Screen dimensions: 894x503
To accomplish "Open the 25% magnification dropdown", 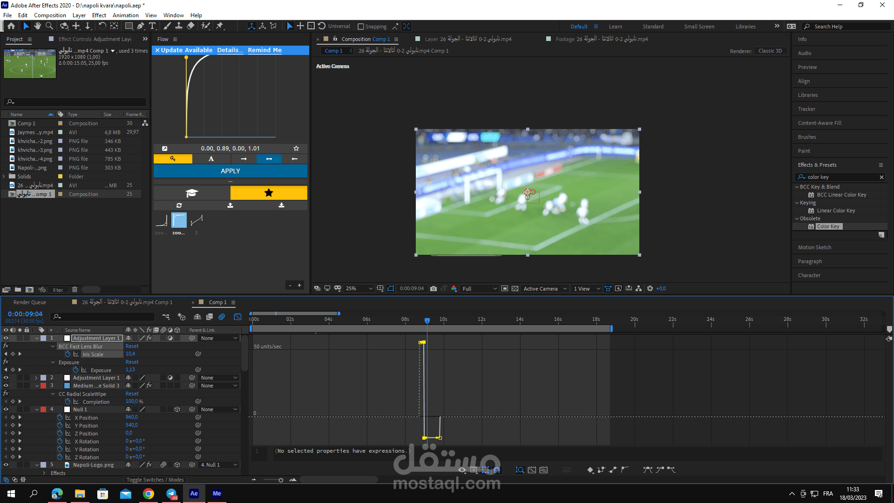I will pyautogui.click(x=359, y=289).
